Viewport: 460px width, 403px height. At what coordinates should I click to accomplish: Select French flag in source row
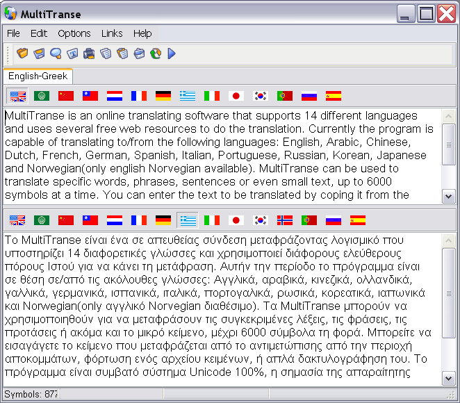pos(139,96)
